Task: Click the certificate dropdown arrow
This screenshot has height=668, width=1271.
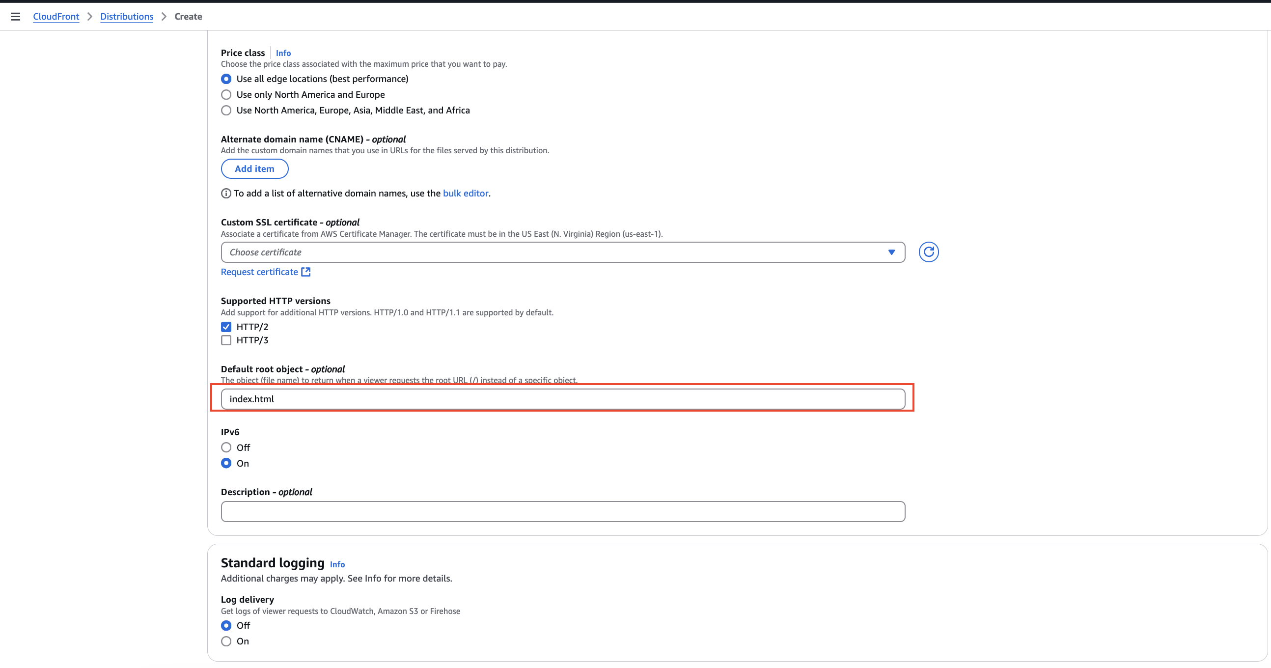Action: coord(891,252)
